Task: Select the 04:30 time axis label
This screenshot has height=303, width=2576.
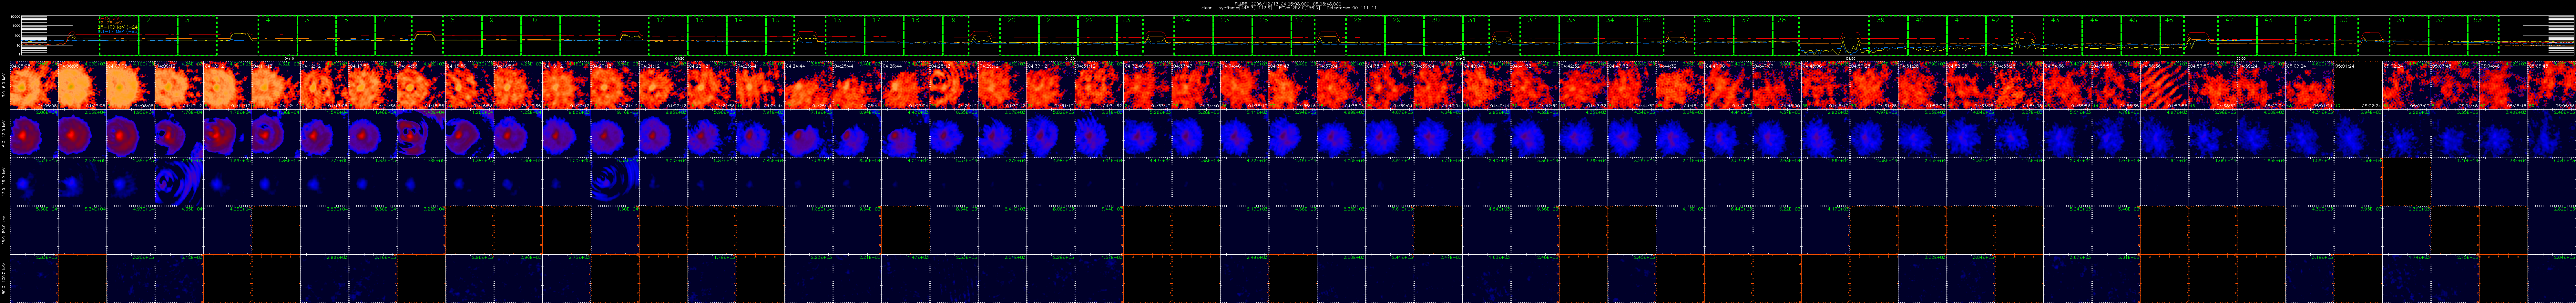Action: (1070, 58)
